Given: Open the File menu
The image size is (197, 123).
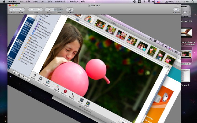Looking at the screenshot, I should (22, 2).
